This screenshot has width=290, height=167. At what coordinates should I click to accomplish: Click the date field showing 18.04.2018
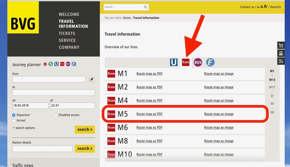pos(30,106)
